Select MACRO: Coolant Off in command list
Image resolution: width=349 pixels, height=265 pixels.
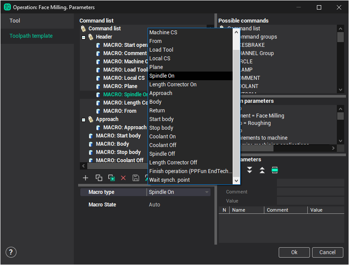pyautogui.click(x=119, y=160)
